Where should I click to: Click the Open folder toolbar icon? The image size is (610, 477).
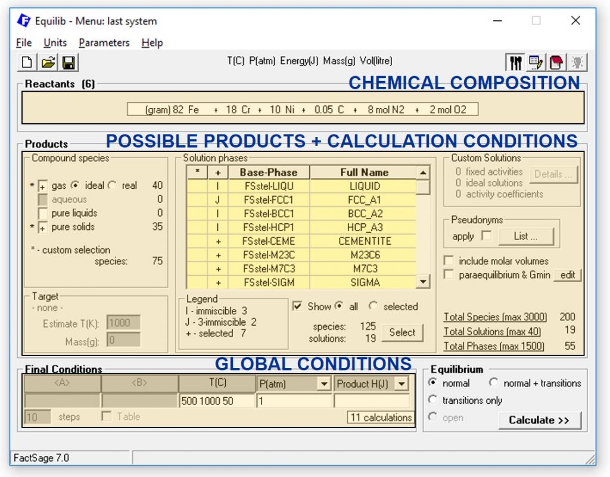pyautogui.click(x=48, y=62)
